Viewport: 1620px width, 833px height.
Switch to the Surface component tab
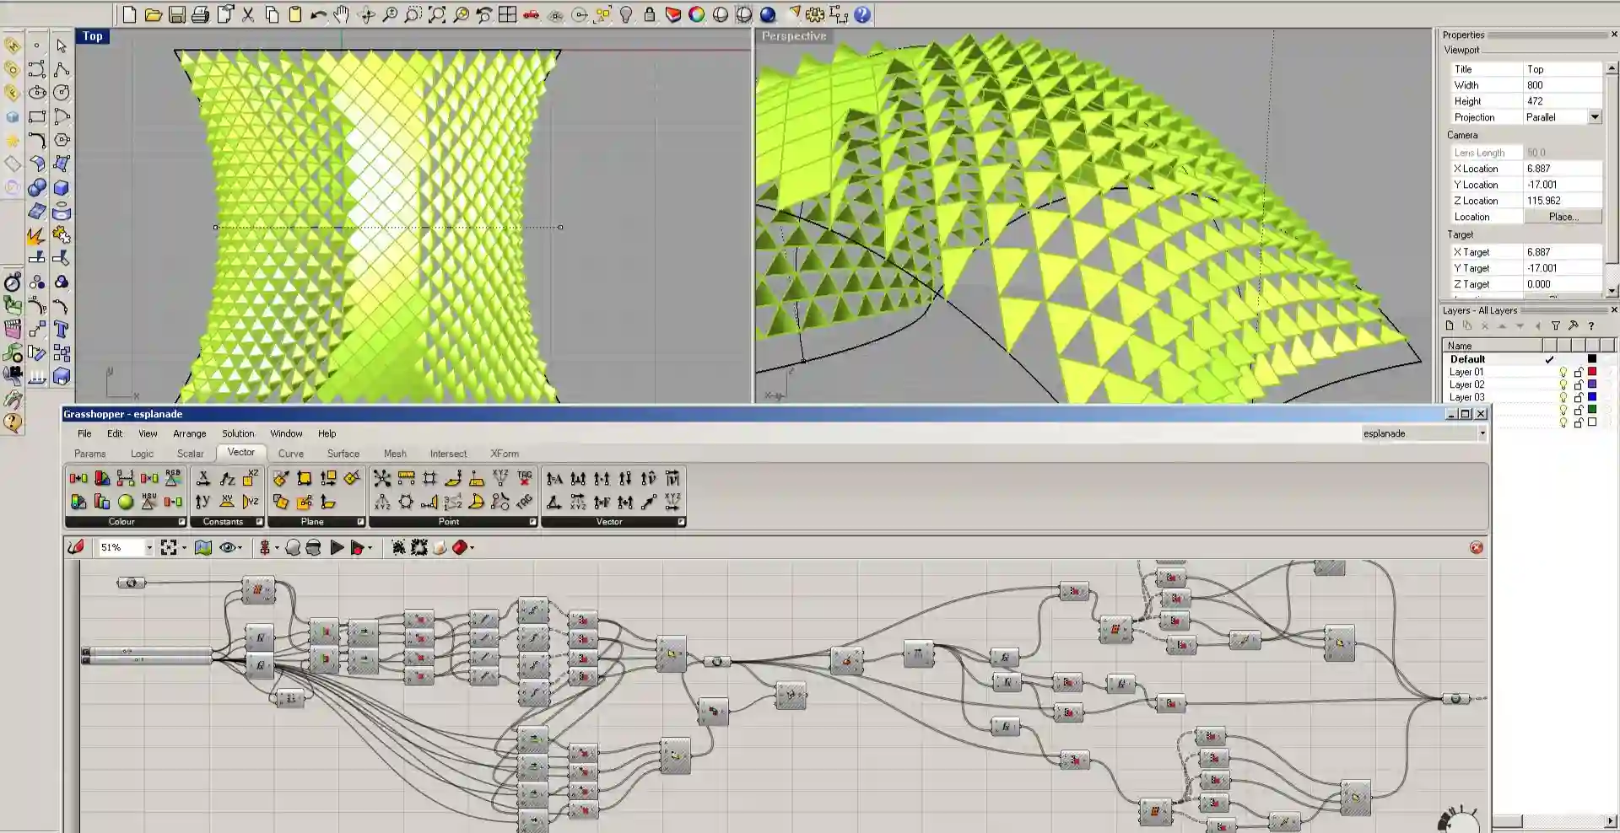click(343, 454)
